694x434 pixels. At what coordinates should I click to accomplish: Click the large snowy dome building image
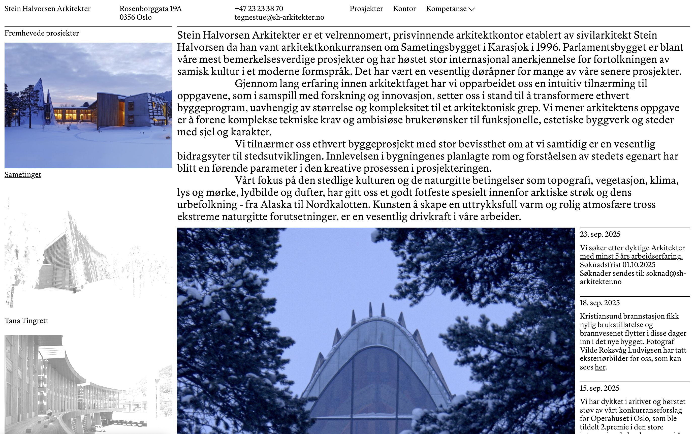point(375,330)
